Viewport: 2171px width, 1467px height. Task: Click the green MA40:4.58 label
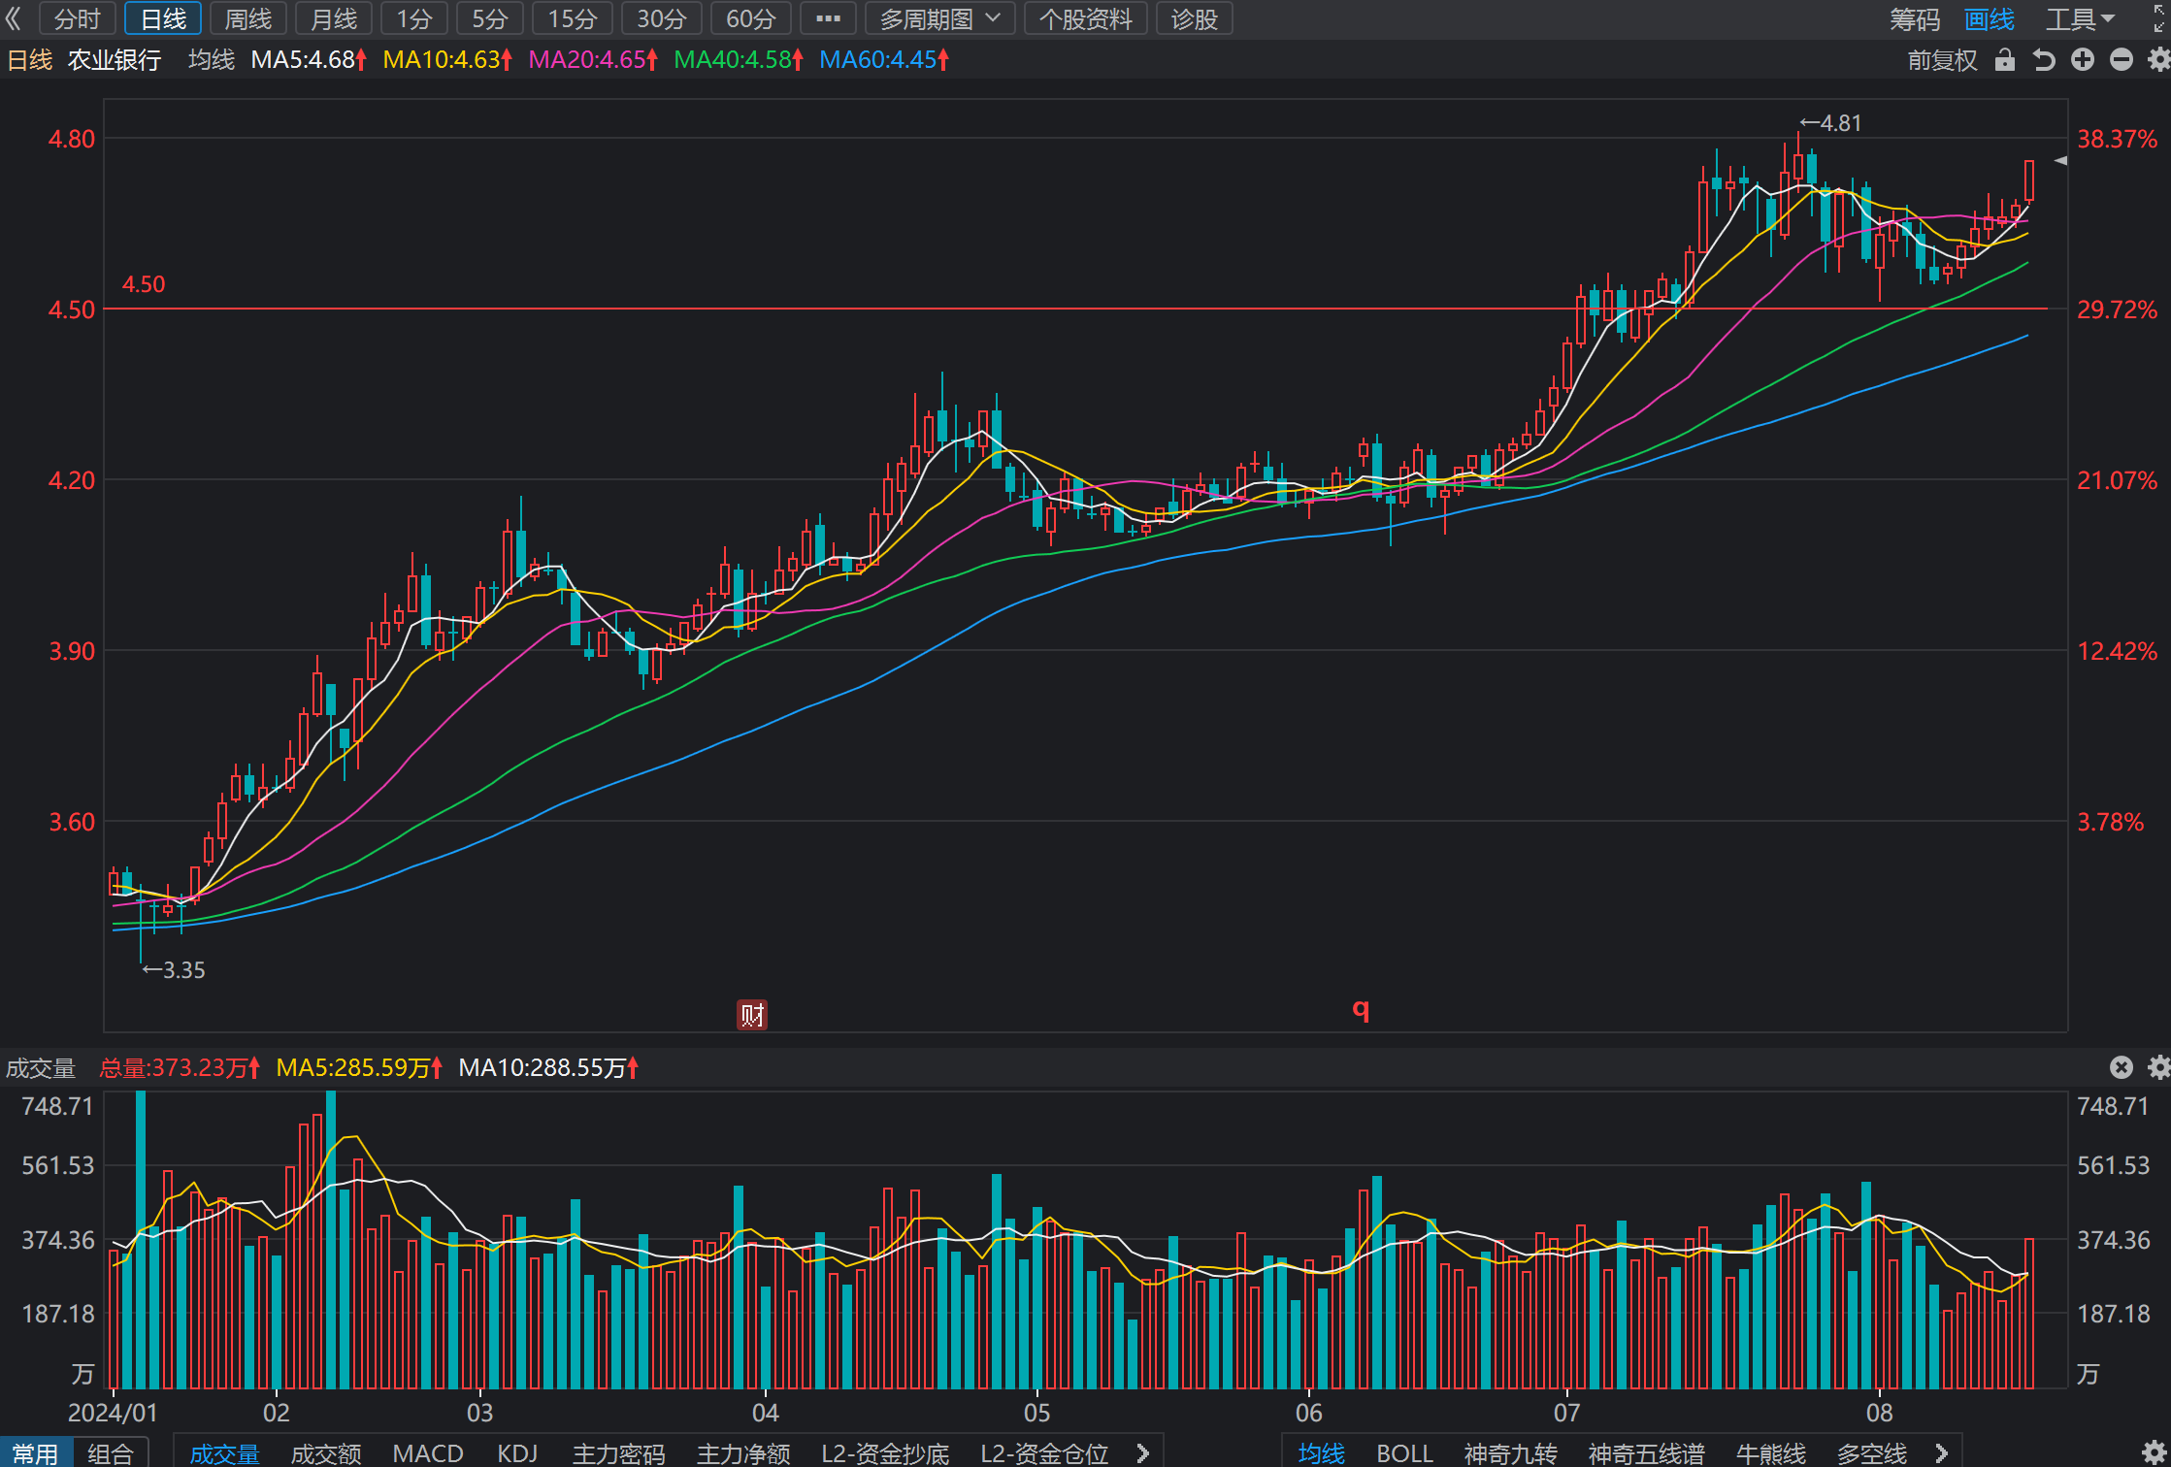pos(739,60)
